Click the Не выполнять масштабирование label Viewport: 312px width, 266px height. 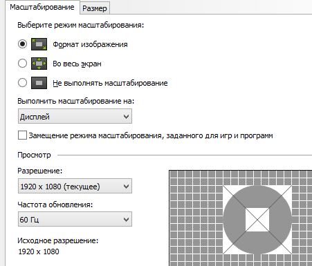click(x=110, y=83)
